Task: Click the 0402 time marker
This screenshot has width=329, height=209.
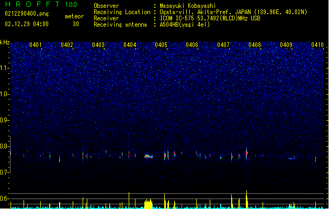Action: pos(67,44)
